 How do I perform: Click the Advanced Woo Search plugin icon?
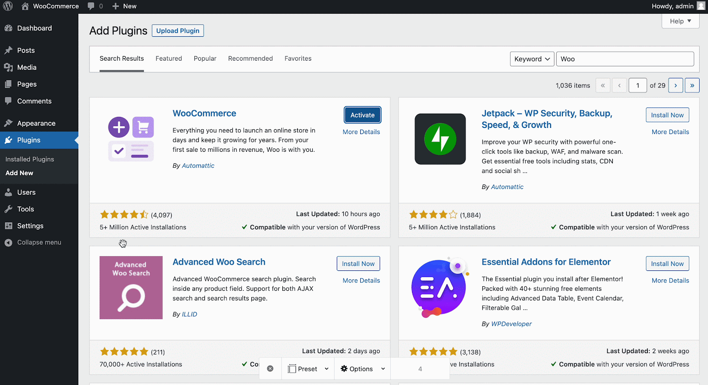click(x=131, y=288)
